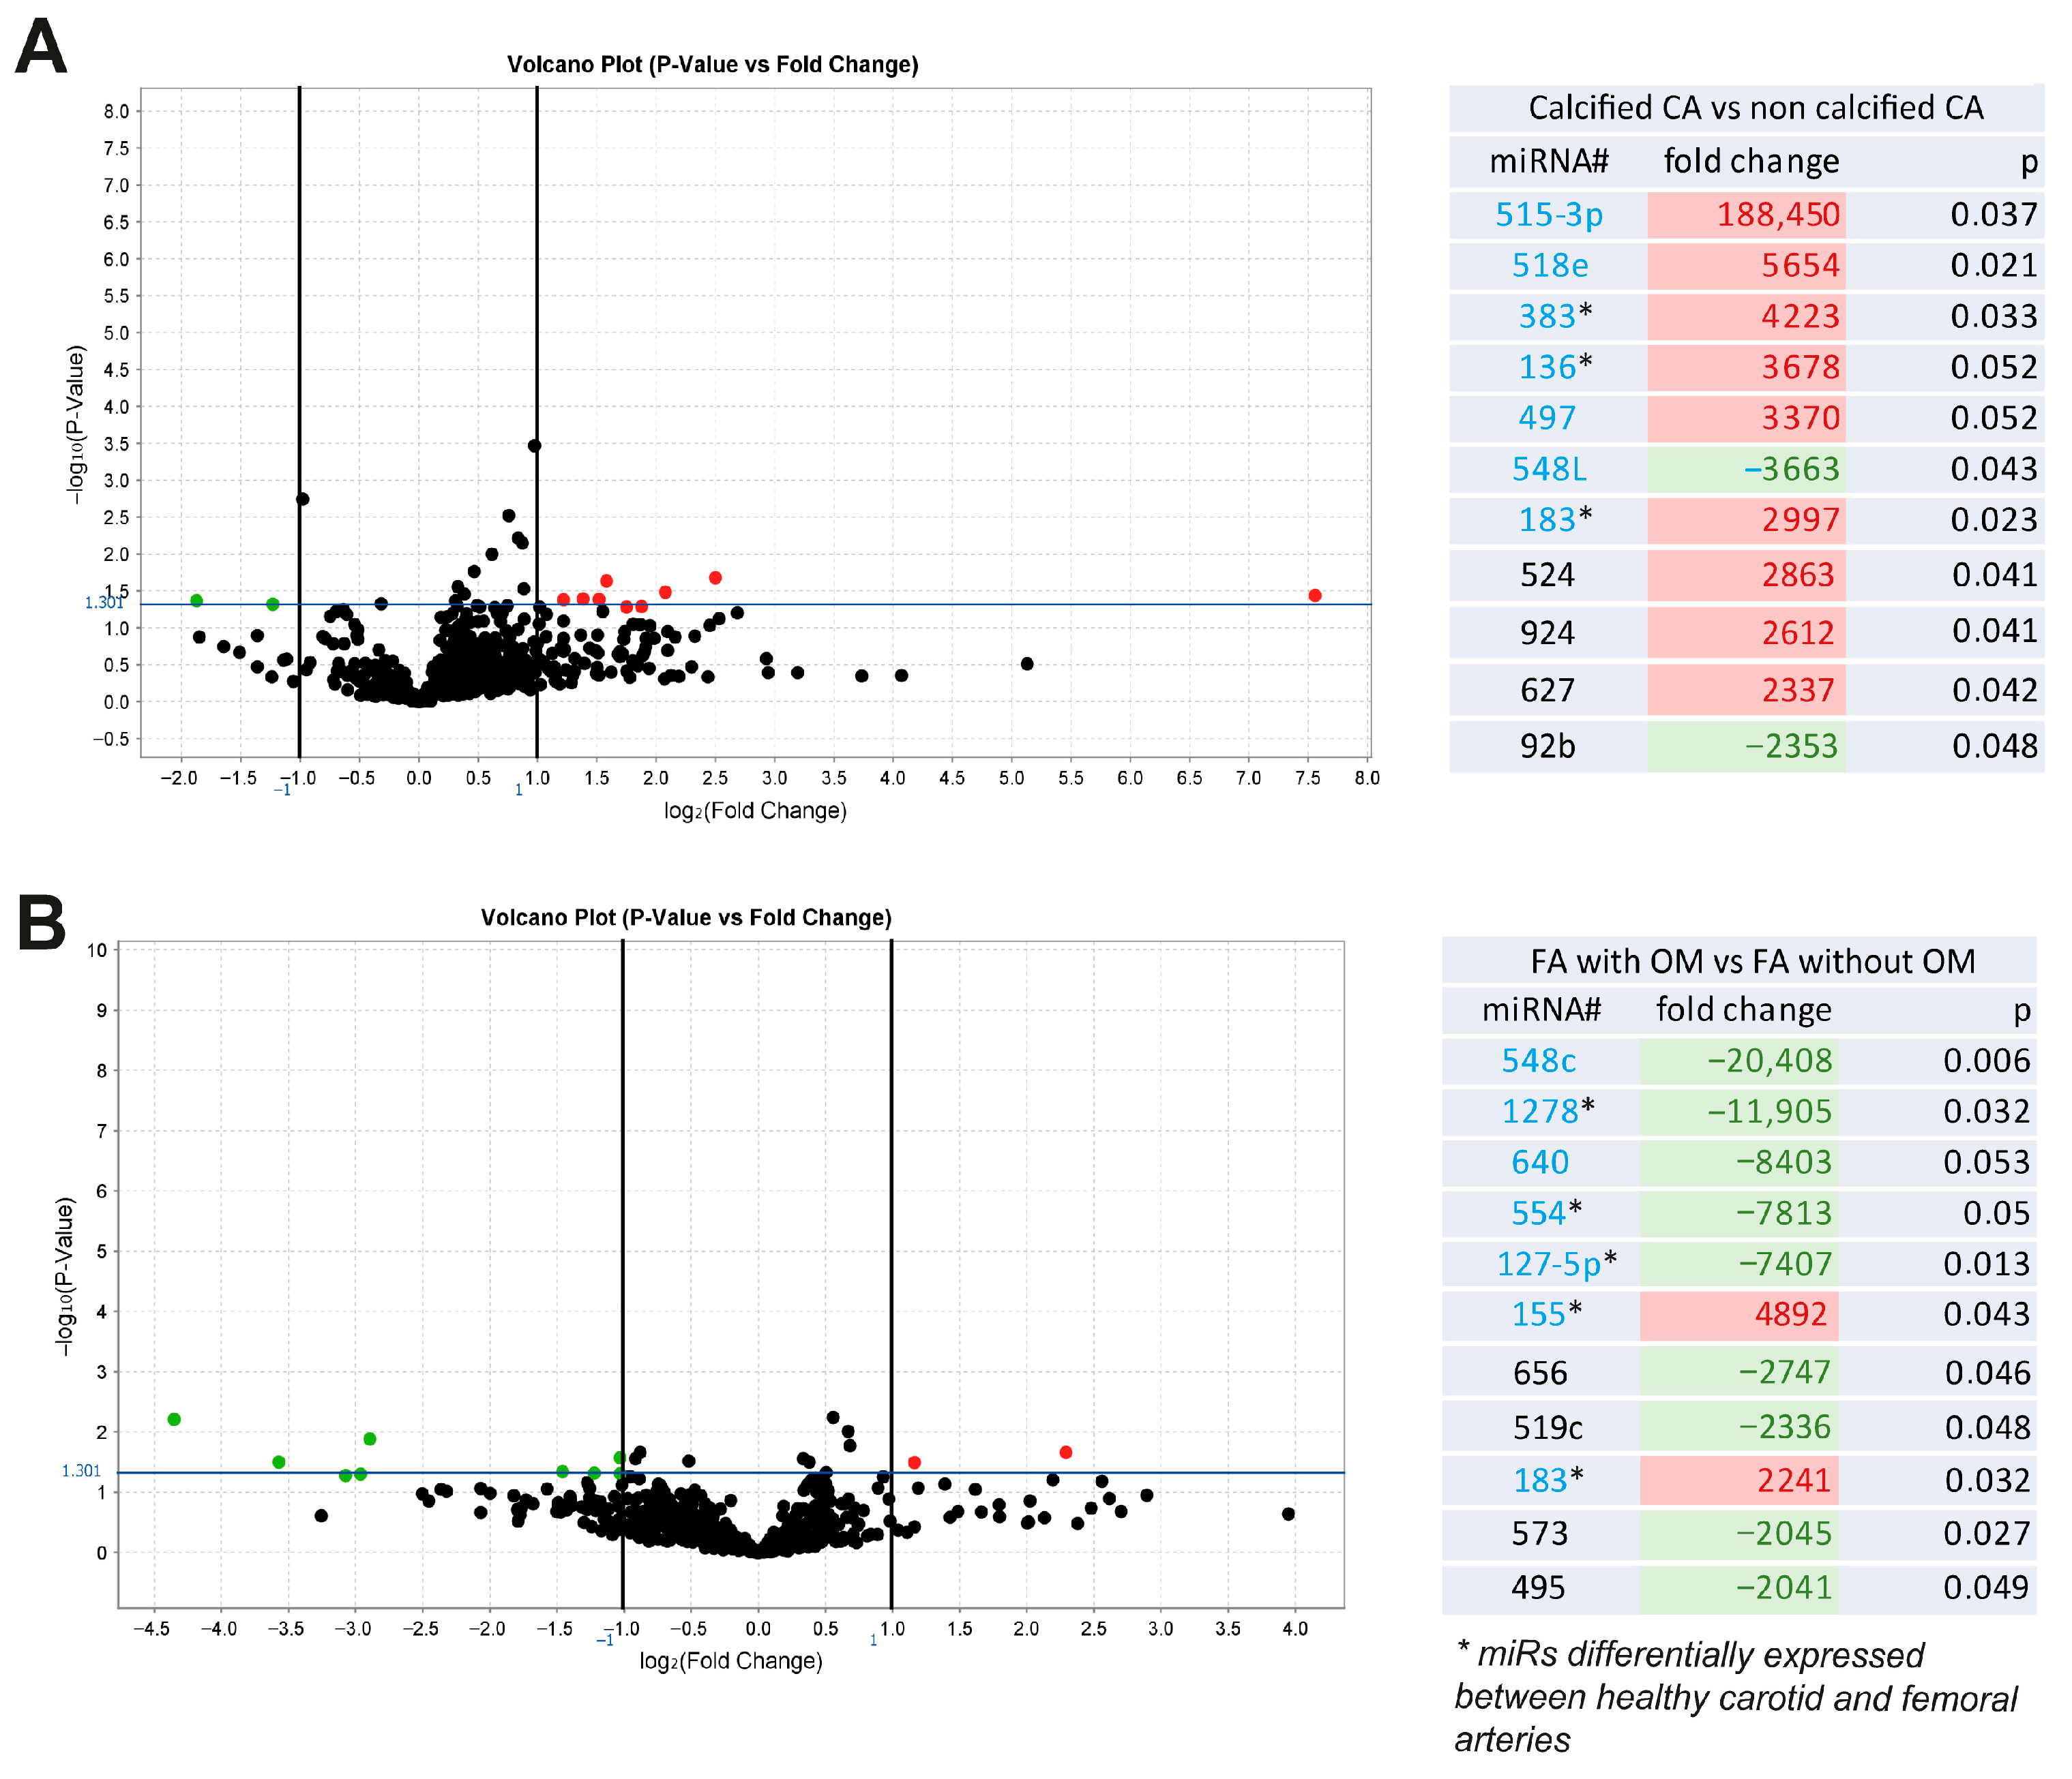The height and width of the screenshot is (1779, 2072).
Task: Click the leftmost green point in plot A
Action: pyautogui.click(x=197, y=600)
